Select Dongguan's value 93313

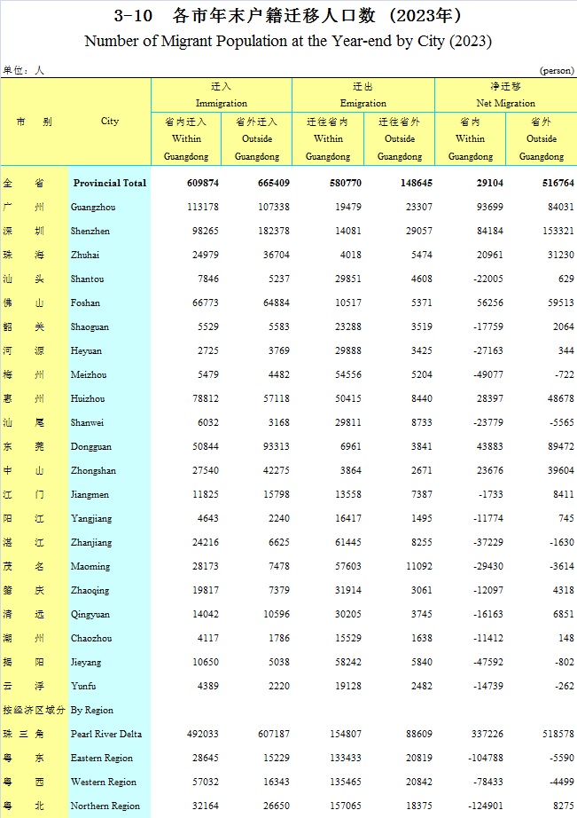point(277,447)
